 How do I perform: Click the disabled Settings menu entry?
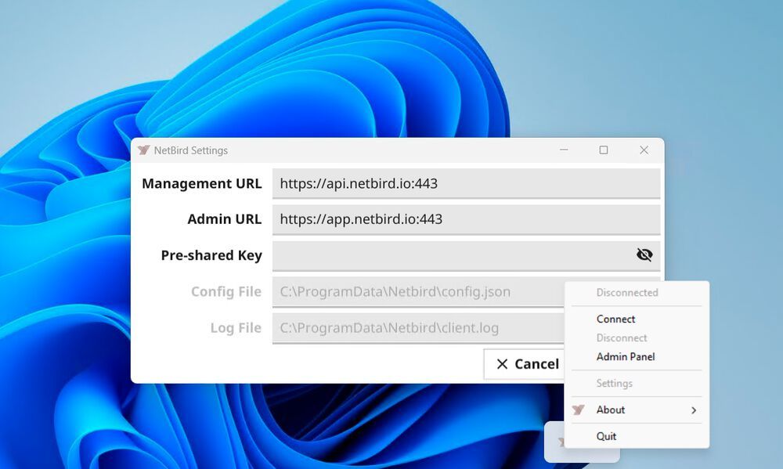[613, 383]
